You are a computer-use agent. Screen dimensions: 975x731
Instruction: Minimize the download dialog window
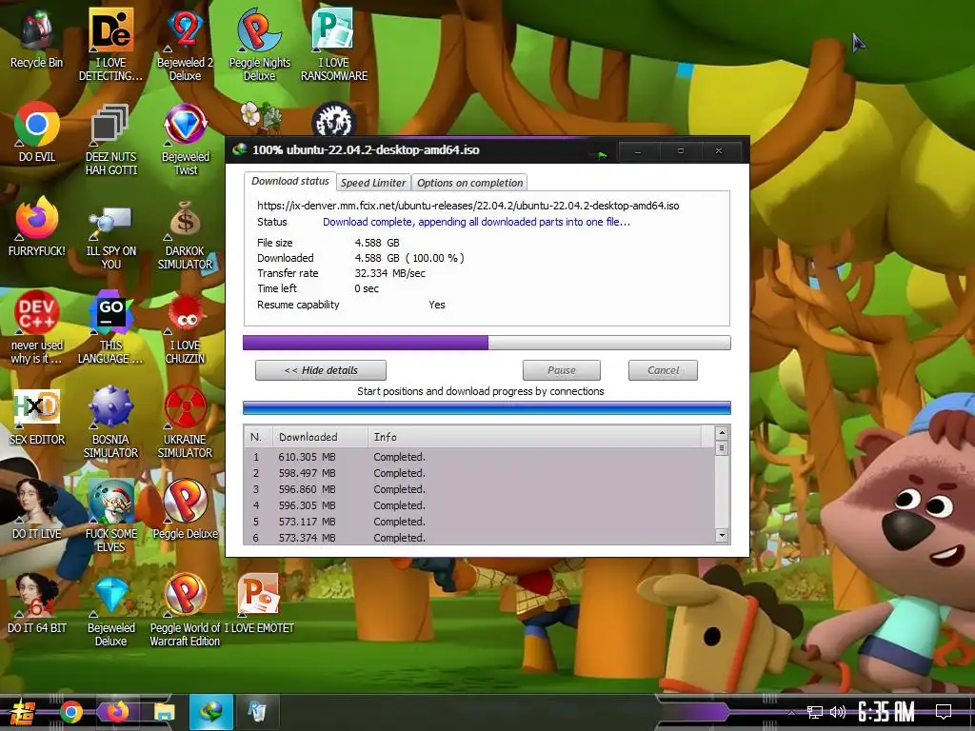coord(638,151)
